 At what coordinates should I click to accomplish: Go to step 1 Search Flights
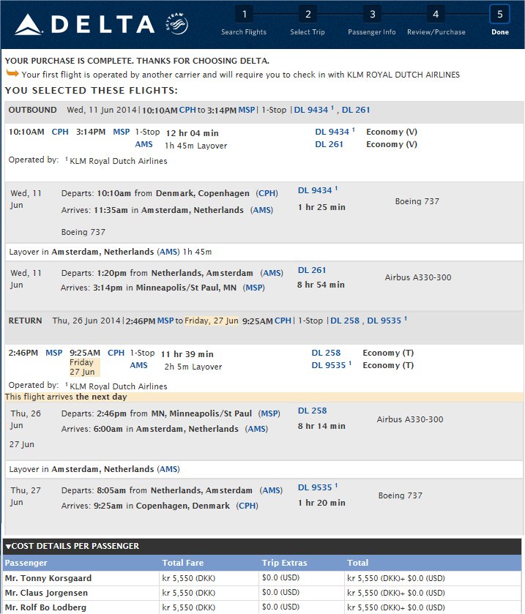pos(244,22)
